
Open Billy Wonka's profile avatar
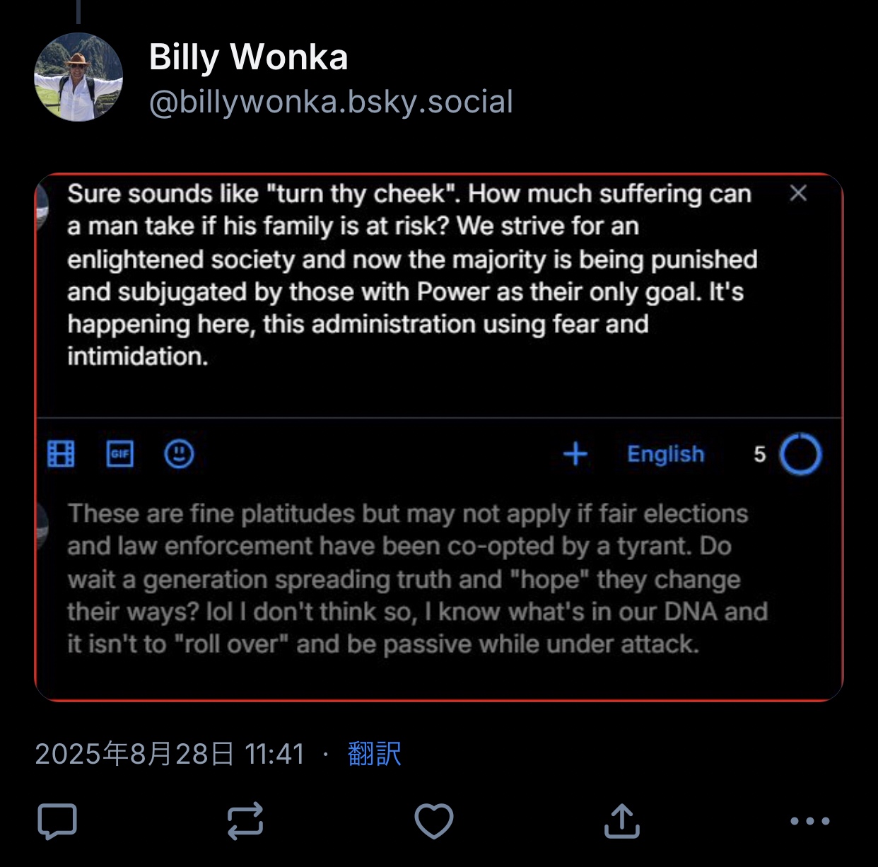point(78,77)
